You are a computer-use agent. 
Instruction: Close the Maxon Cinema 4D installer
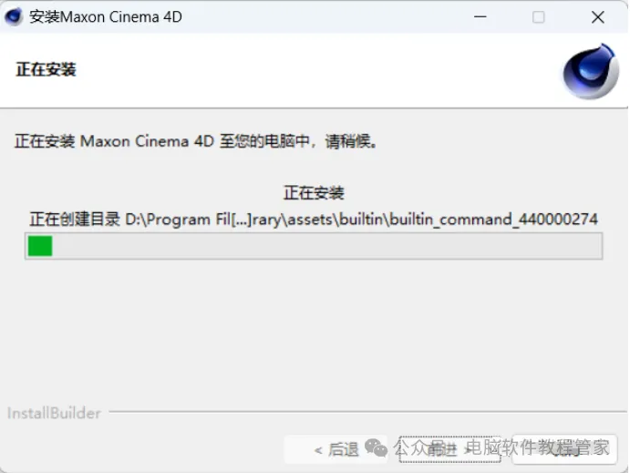coord(598,17)
